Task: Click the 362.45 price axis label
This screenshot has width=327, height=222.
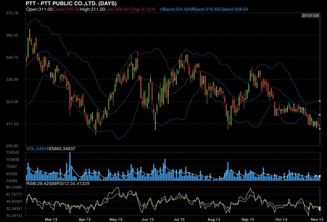Action: click(x=12, y=35)
